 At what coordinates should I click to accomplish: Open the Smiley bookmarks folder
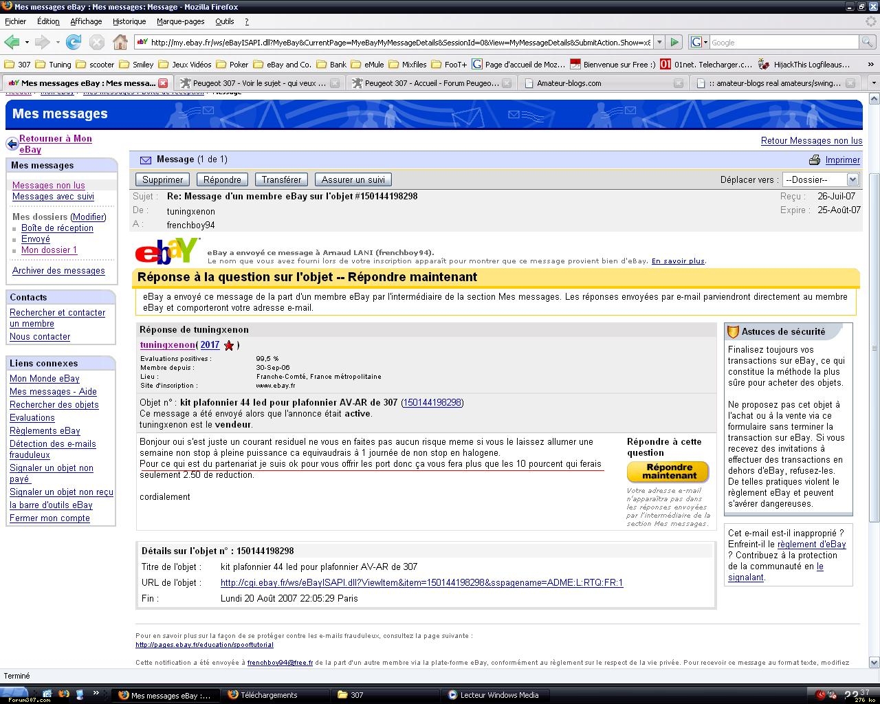pos(136,65)
